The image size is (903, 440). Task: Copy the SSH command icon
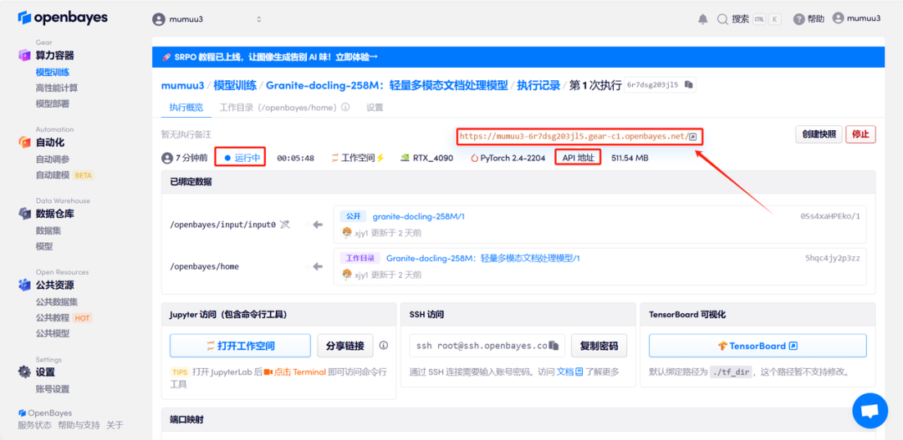(554, 346)
